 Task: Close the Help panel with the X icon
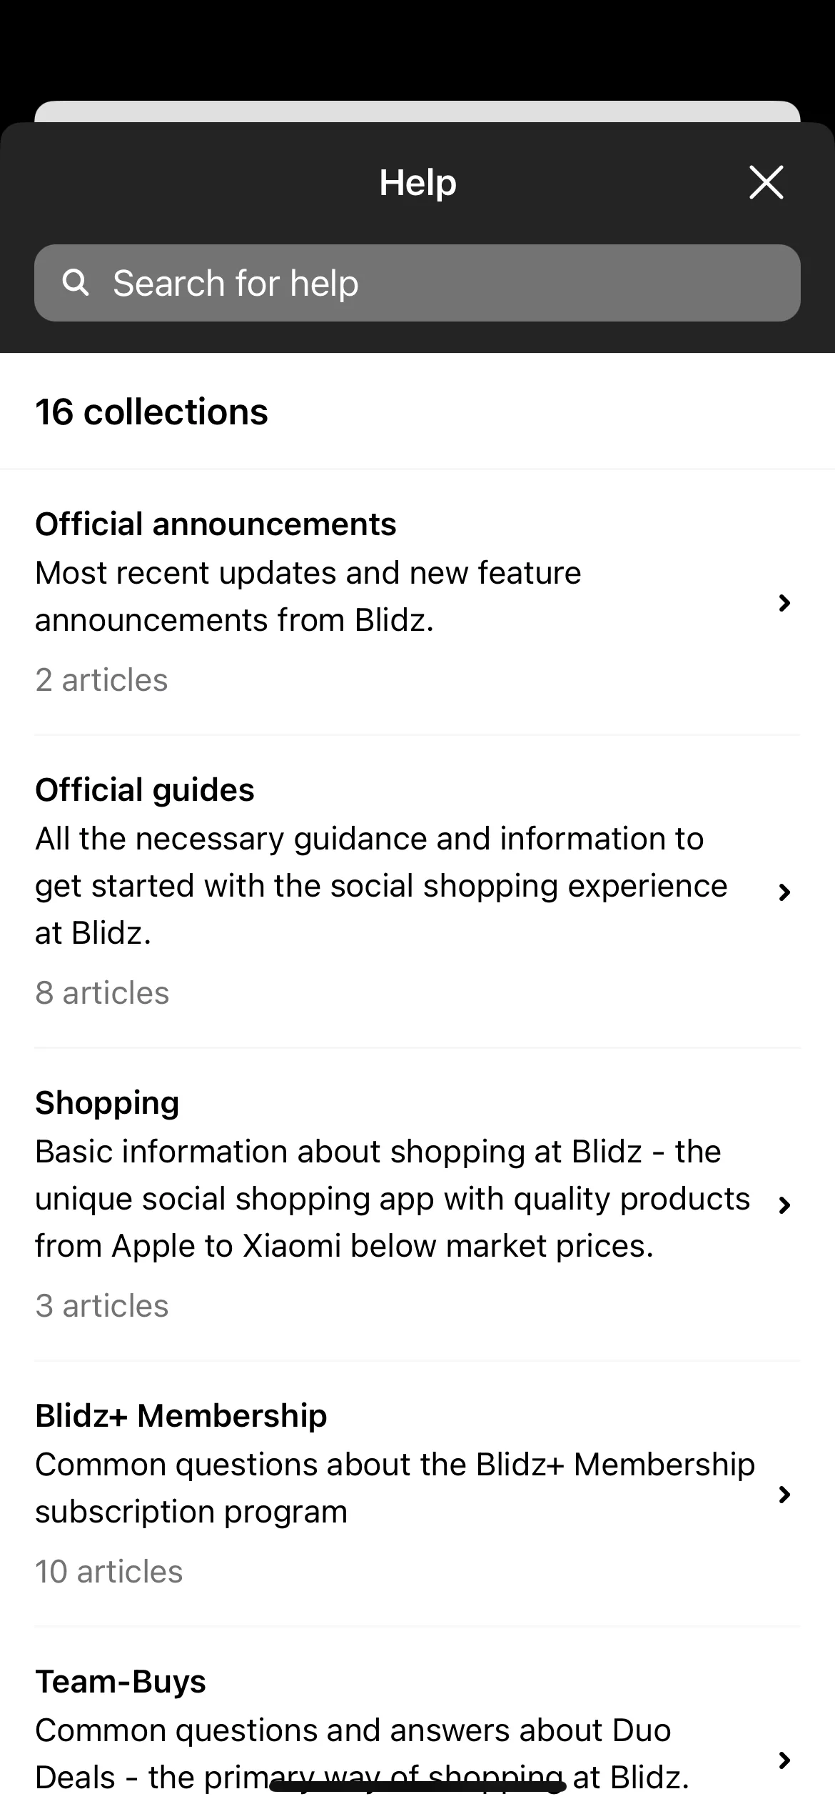pos(766,182)
